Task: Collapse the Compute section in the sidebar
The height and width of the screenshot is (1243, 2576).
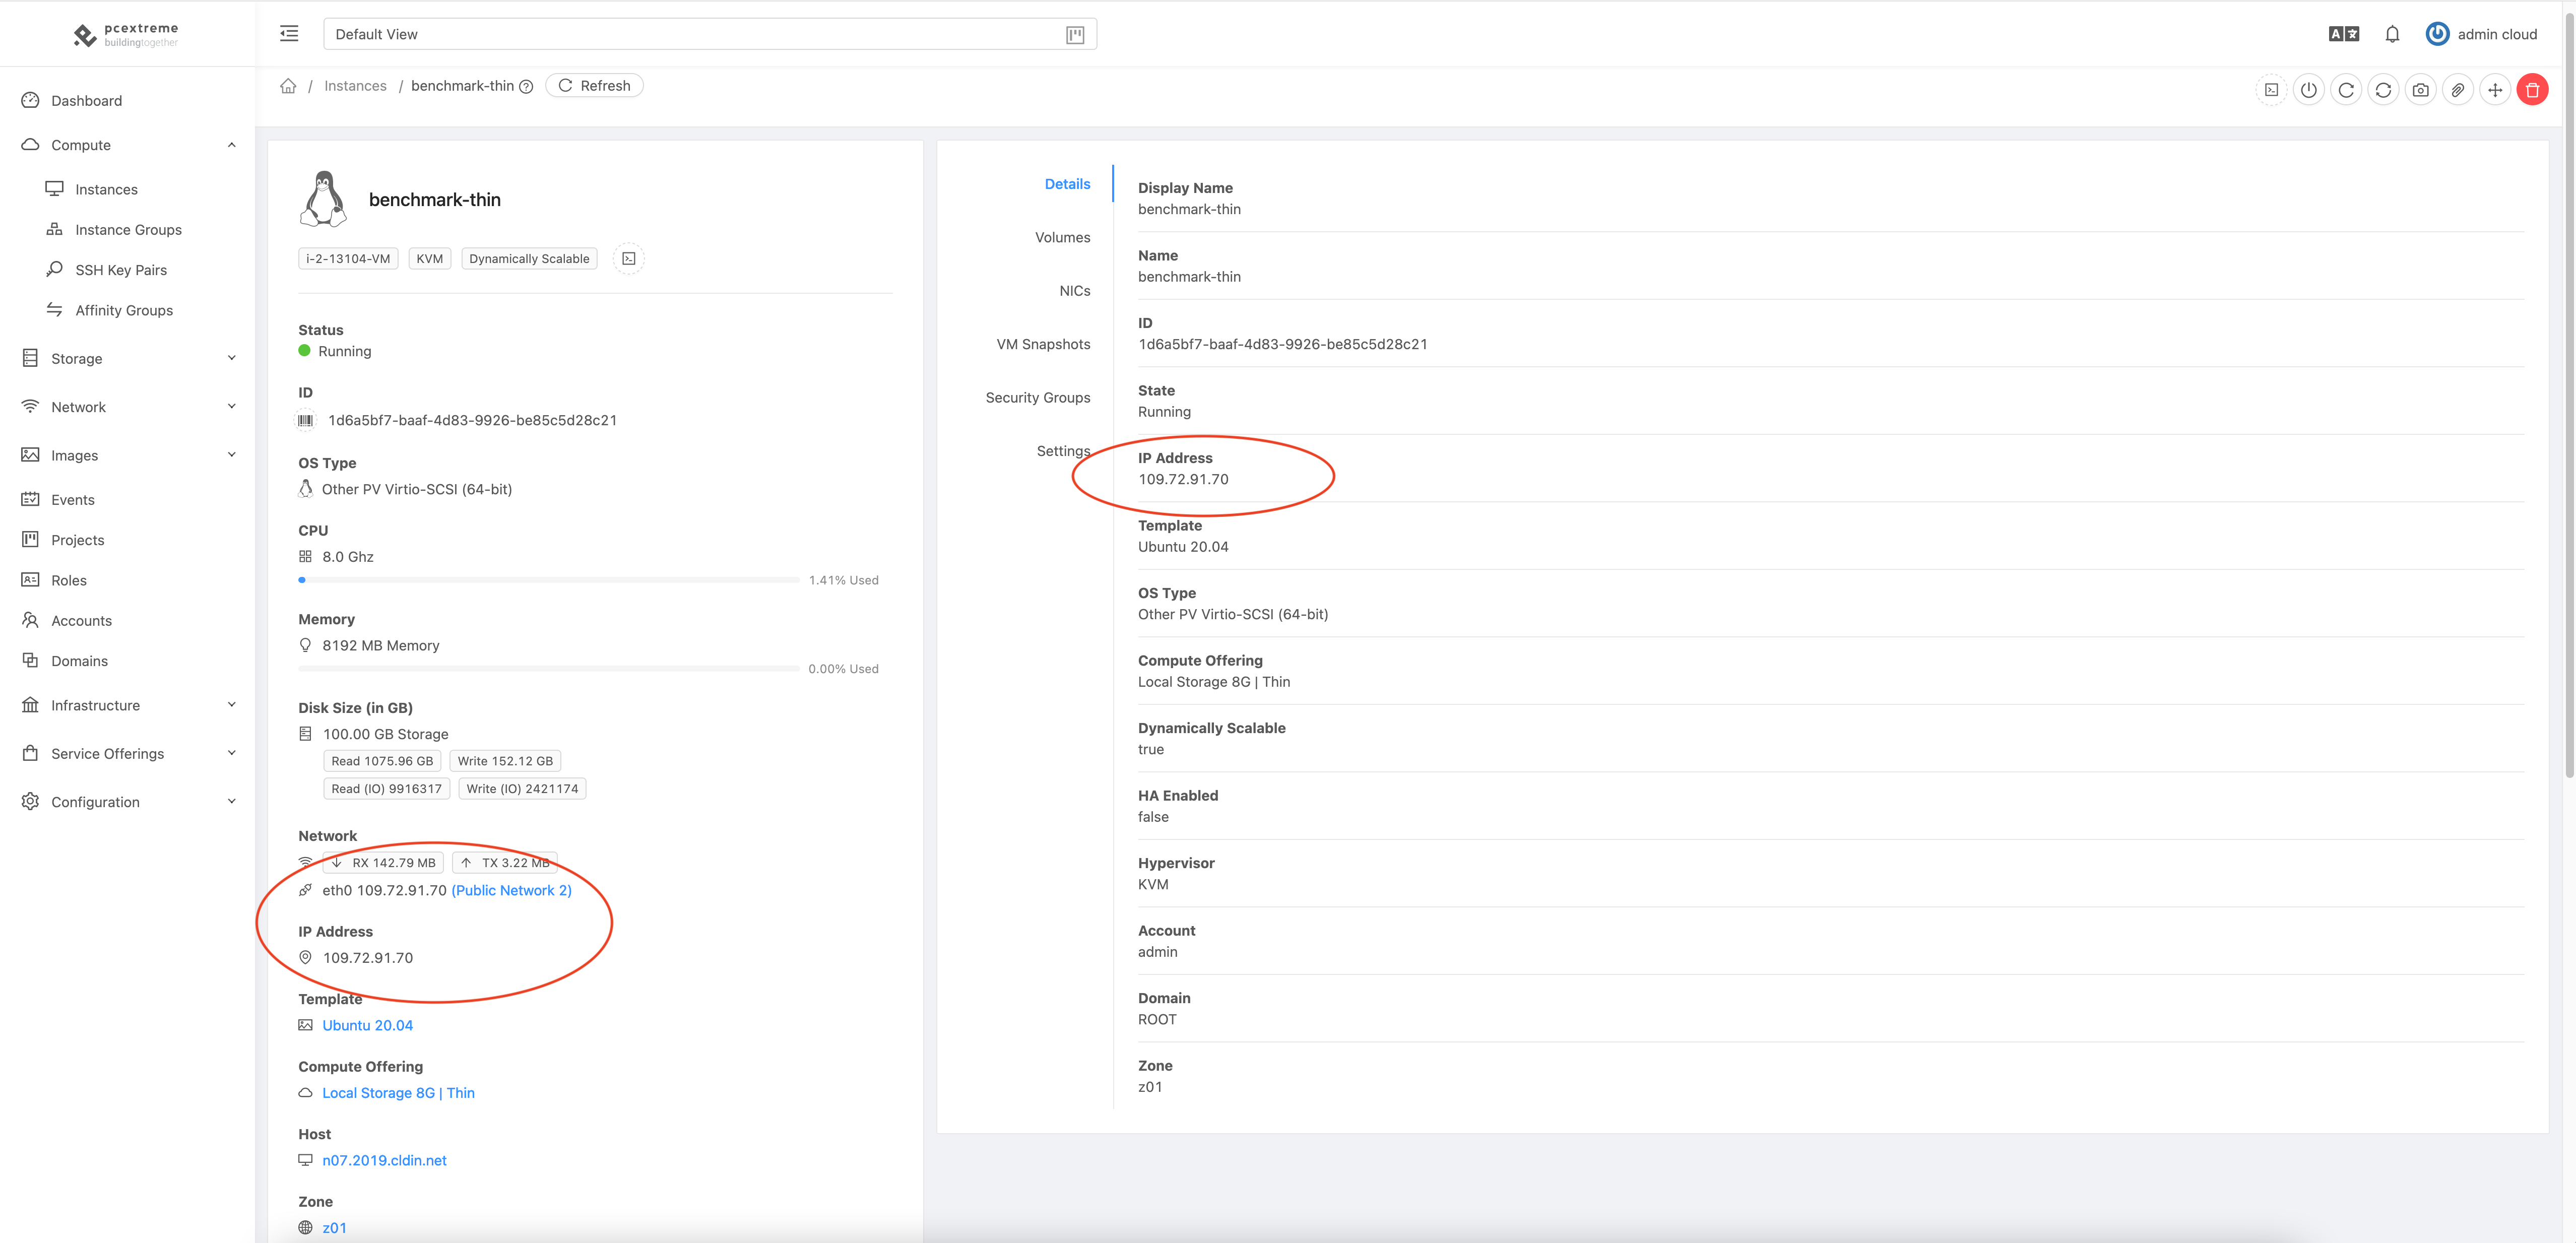Action: coord(80,145)
